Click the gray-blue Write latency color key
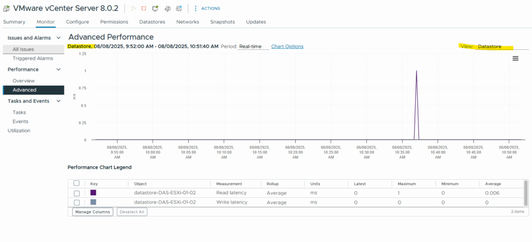 94,202
